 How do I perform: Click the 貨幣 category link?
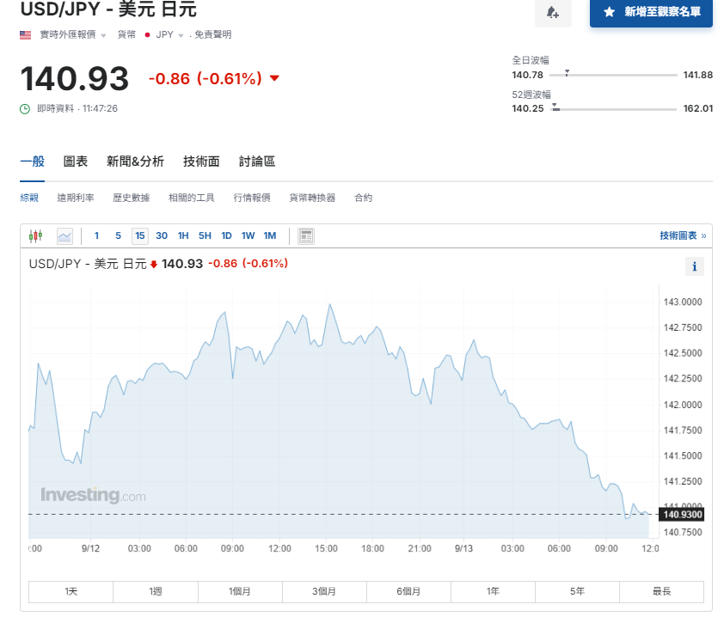126,34
